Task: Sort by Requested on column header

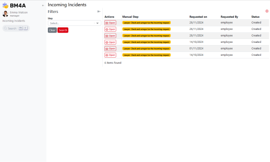Action: [198, 17]
